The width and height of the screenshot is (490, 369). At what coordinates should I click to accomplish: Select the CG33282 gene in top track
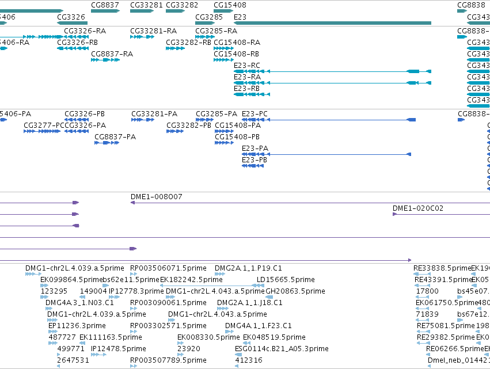coord(175,11)
